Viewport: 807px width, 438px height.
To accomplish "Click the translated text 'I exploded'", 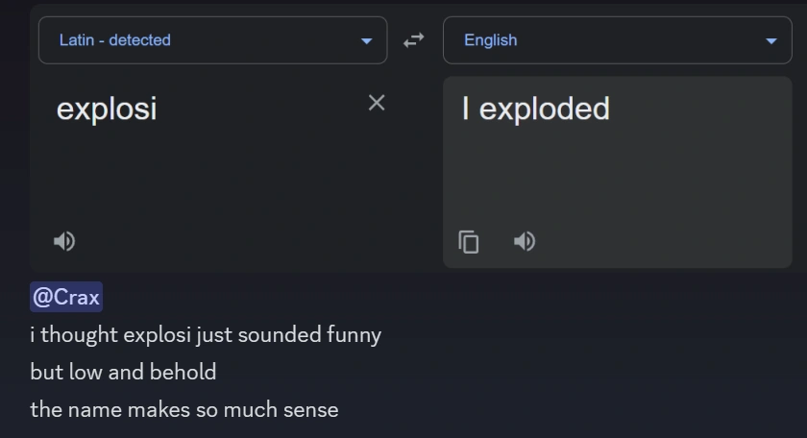I will click(x=535, y=109).
